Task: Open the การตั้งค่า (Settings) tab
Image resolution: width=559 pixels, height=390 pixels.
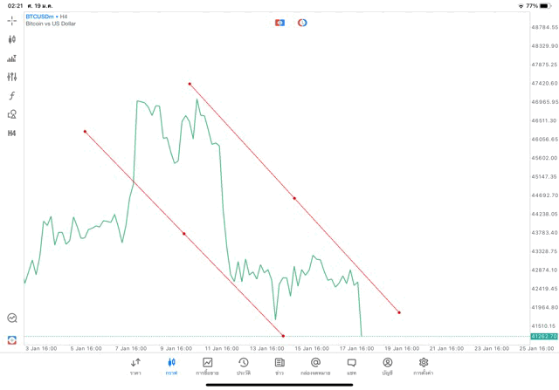Action: tap(424, 366)
